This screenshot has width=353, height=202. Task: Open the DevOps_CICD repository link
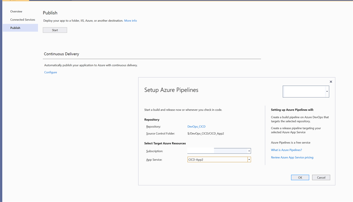196,127
